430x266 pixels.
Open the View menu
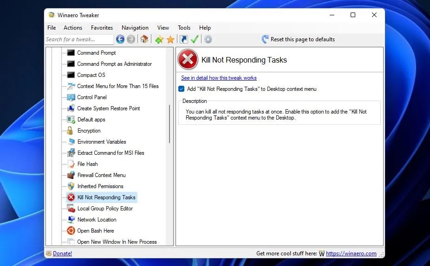163,28
